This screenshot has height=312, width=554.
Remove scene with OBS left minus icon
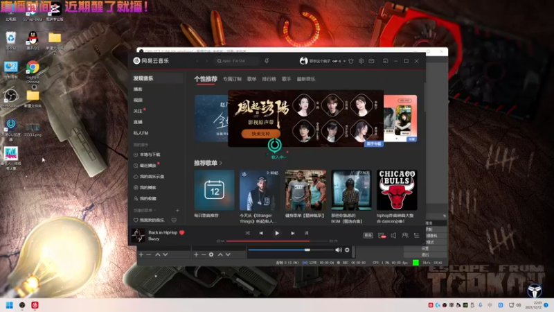[149, 254]
